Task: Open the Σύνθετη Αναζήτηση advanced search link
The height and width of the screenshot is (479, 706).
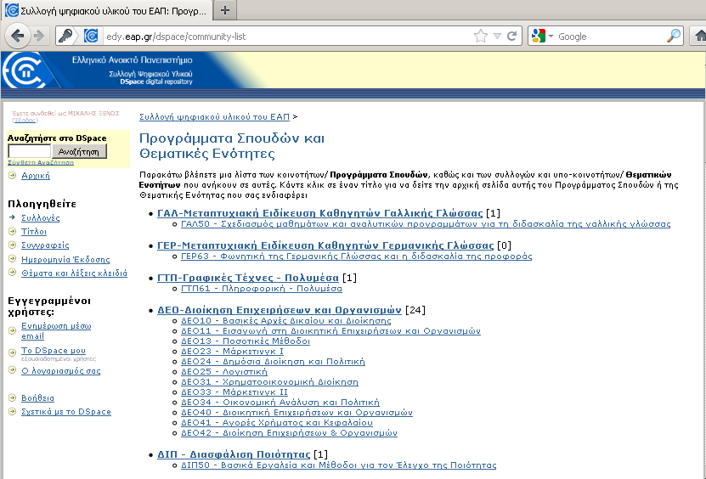Action: (41, 162)
